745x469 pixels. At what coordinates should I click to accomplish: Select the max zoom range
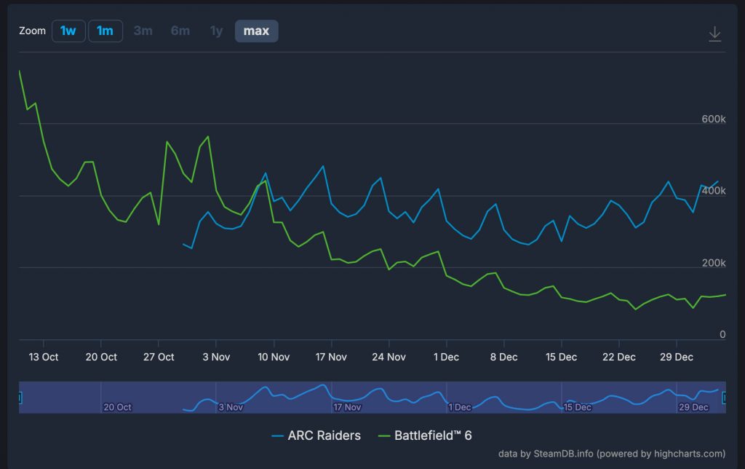click(x=256, y=31)
